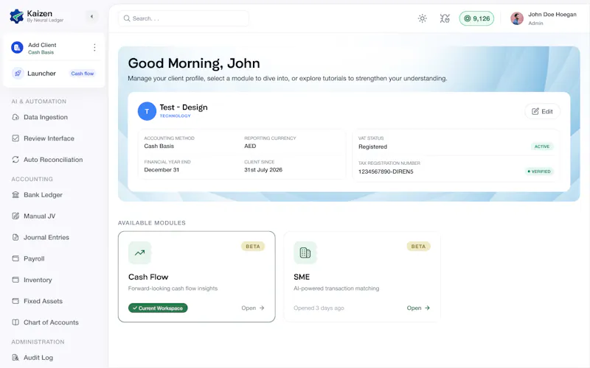Open Fixed Assets in the sidebar

pyautogui.click(x=43, y=301)
